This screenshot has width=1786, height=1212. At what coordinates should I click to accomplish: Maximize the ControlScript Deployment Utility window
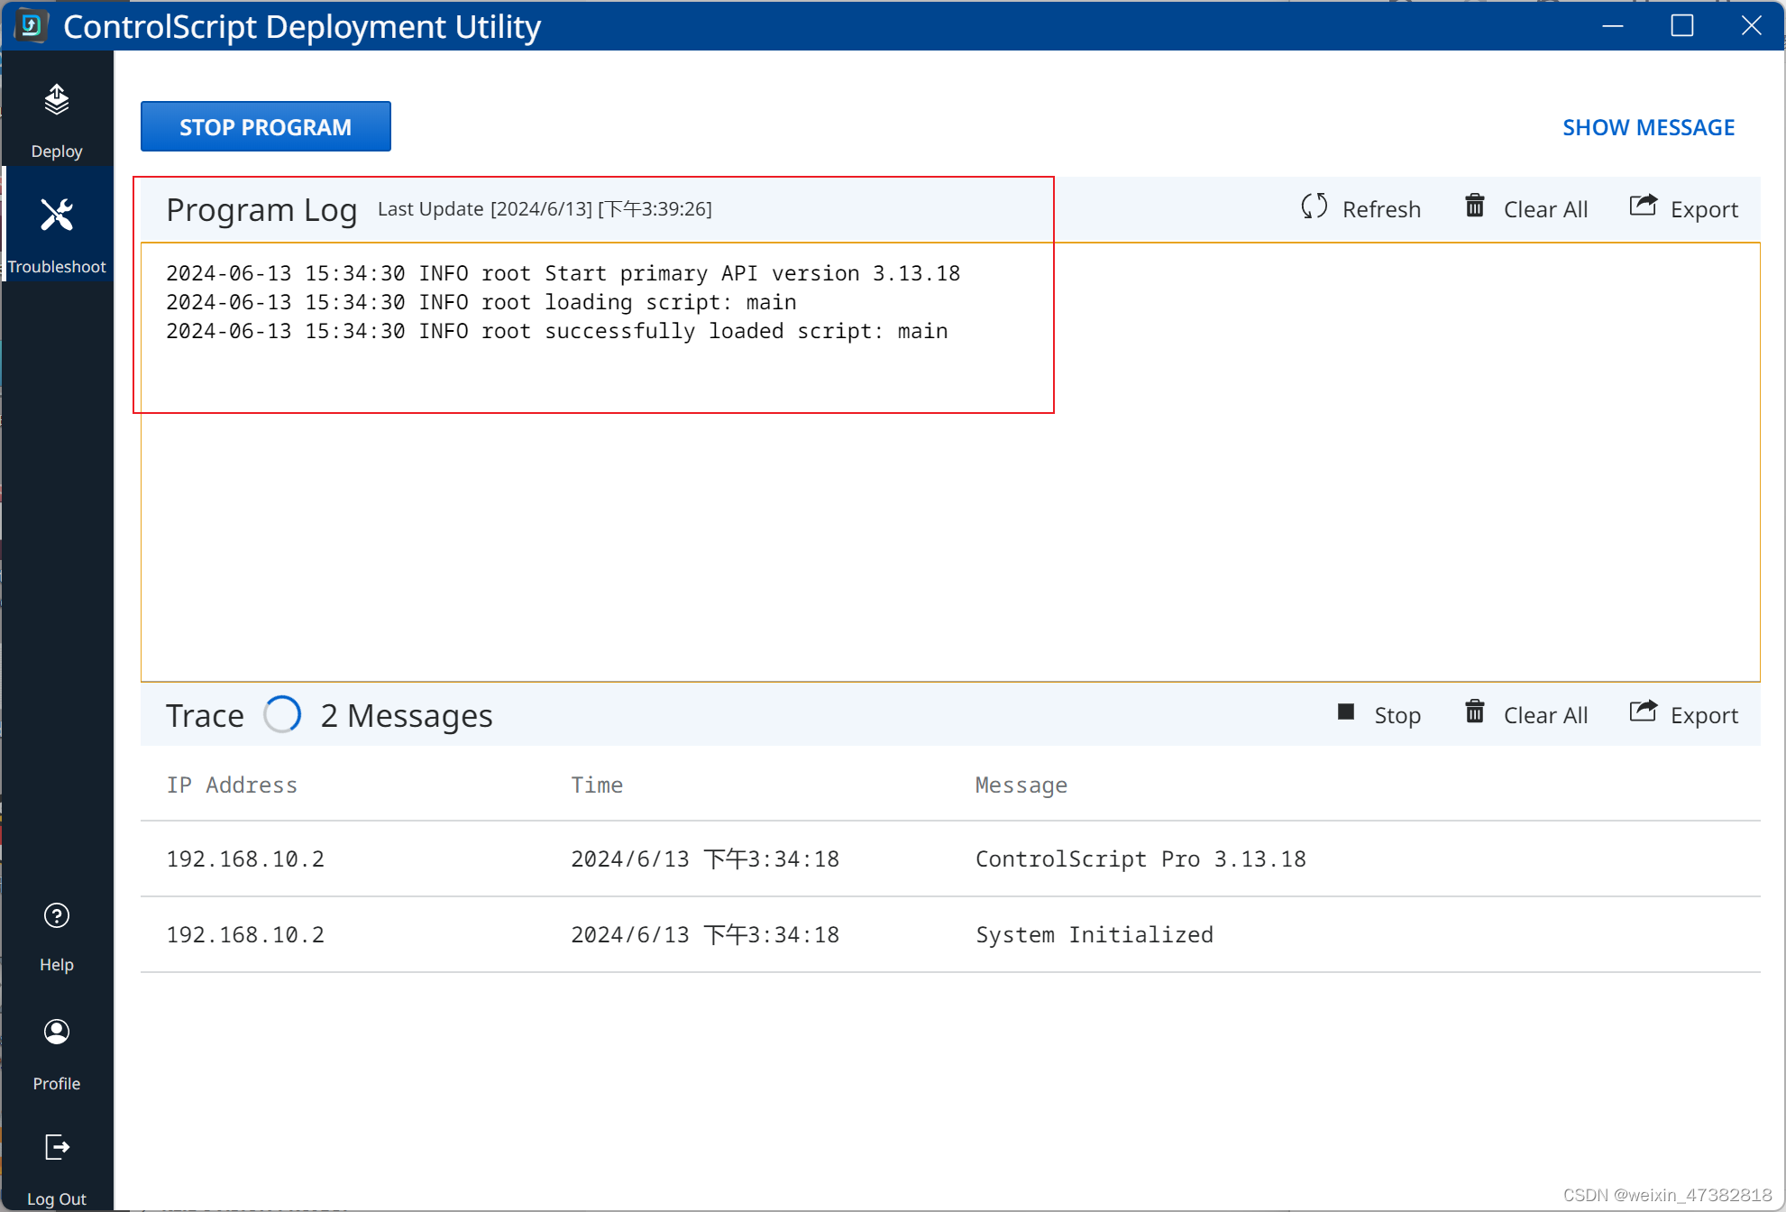[1681, 26]
